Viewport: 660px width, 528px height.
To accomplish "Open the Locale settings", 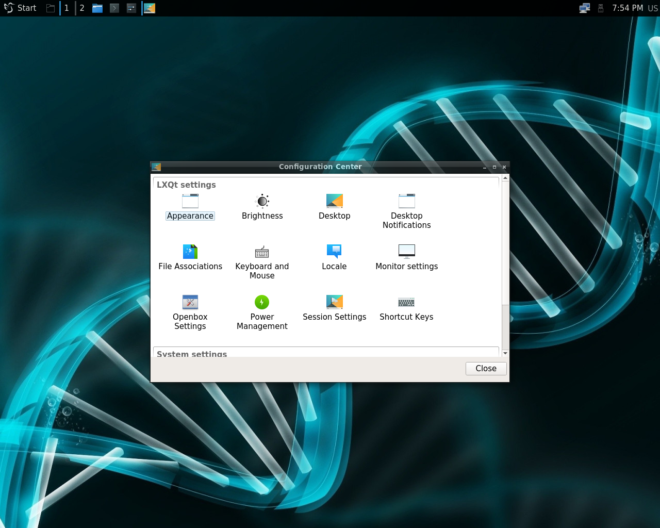I will (334, 257).
